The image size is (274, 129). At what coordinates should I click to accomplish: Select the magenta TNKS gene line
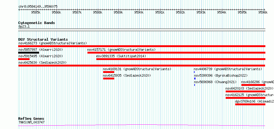pos(142,125)
